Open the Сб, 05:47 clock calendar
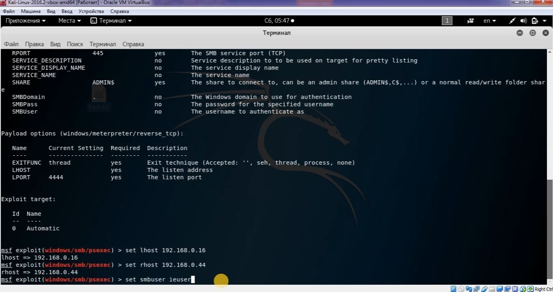 (279, 21)
